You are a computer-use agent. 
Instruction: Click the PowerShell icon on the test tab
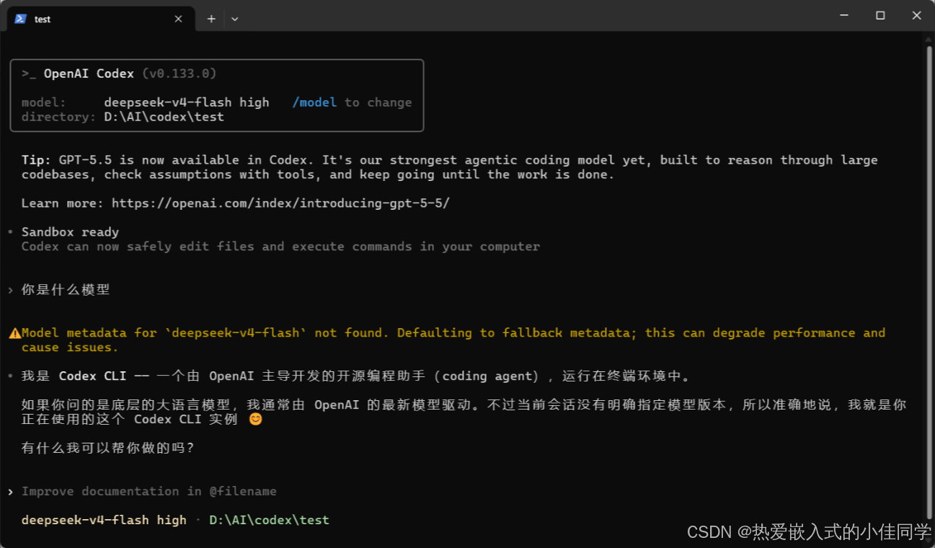(20, 19)
